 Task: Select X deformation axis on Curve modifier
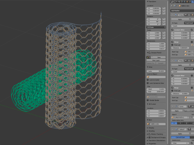tap(174, 123)
